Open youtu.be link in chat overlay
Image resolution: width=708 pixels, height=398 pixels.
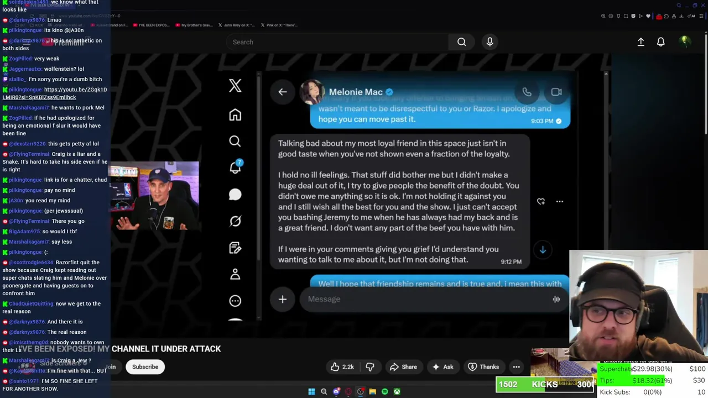coord(55,93)
